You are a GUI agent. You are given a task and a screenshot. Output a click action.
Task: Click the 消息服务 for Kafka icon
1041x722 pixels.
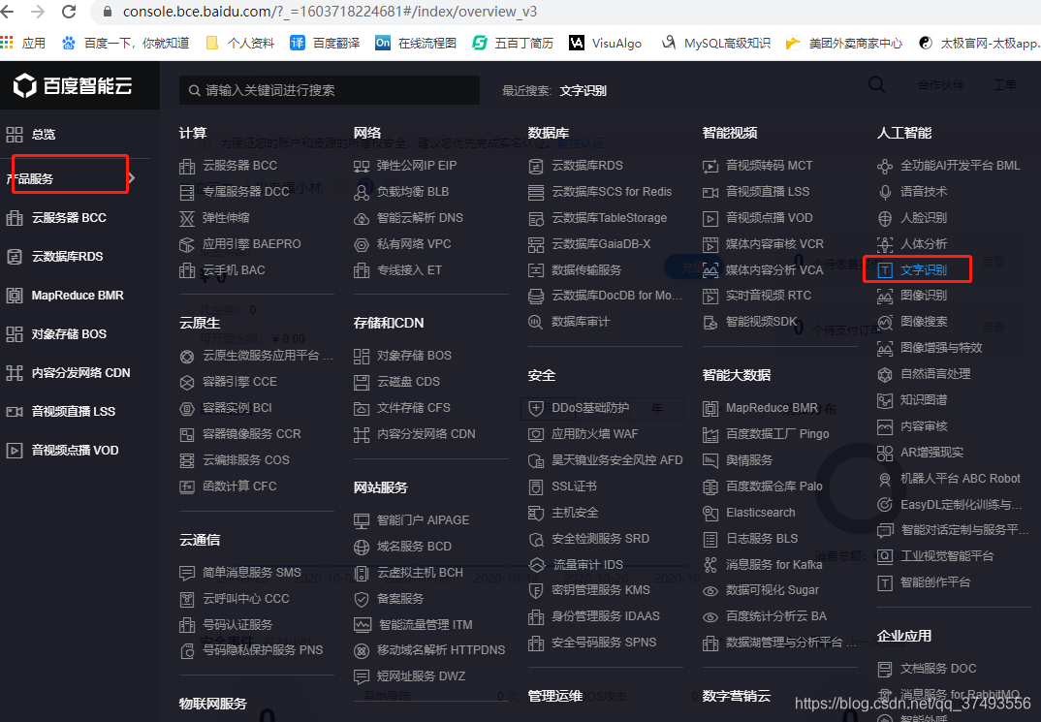pos(710,565)
